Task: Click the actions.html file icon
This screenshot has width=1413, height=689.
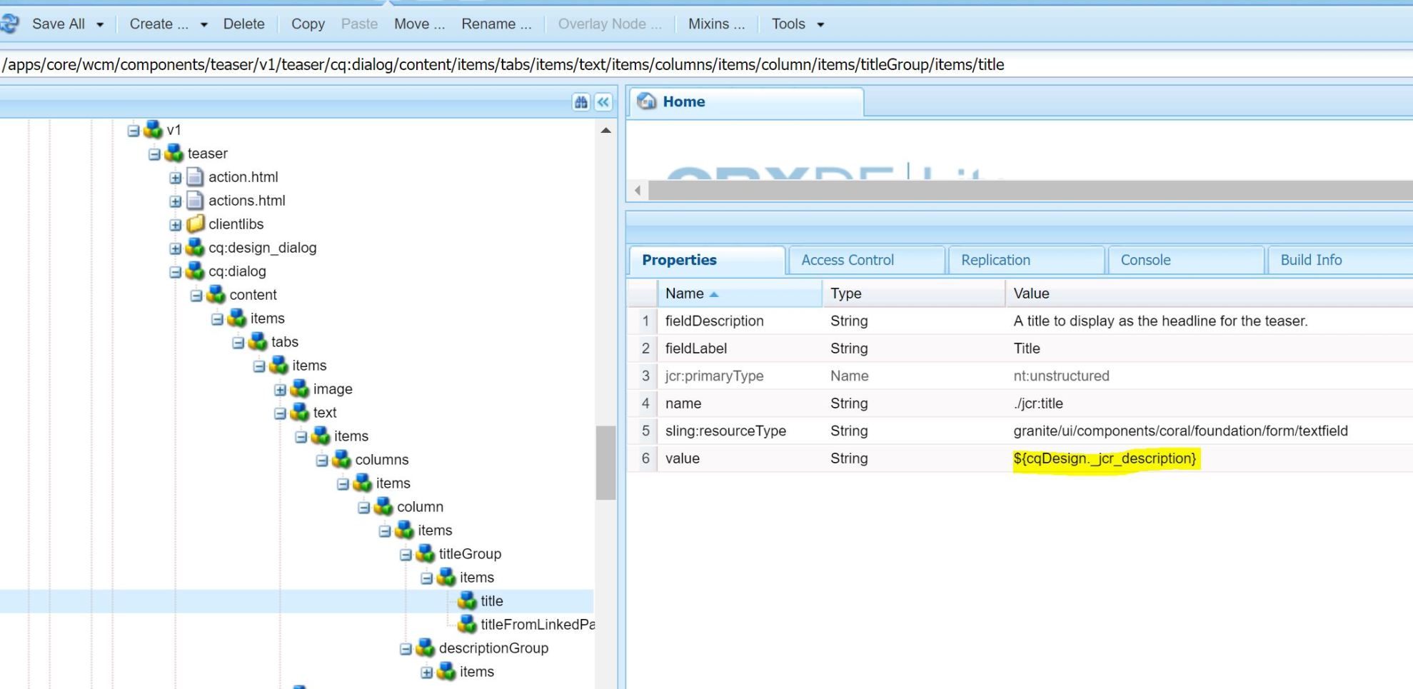Action: [194, 200]
